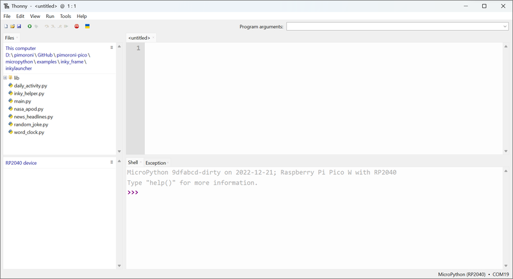Click the Ukraine flag support icon
The height and width of the screenshot is (279, 513).
point(87,26)
